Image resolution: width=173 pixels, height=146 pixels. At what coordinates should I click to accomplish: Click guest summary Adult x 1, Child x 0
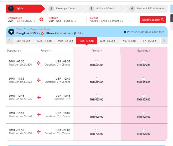pos(106,21)
